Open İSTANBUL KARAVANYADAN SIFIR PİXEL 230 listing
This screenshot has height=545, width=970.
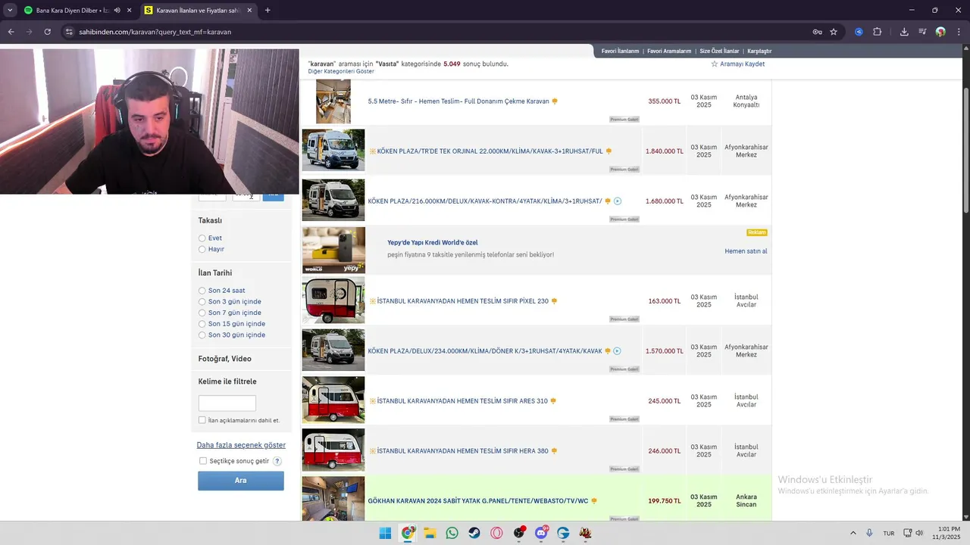(x=462, y=301)
